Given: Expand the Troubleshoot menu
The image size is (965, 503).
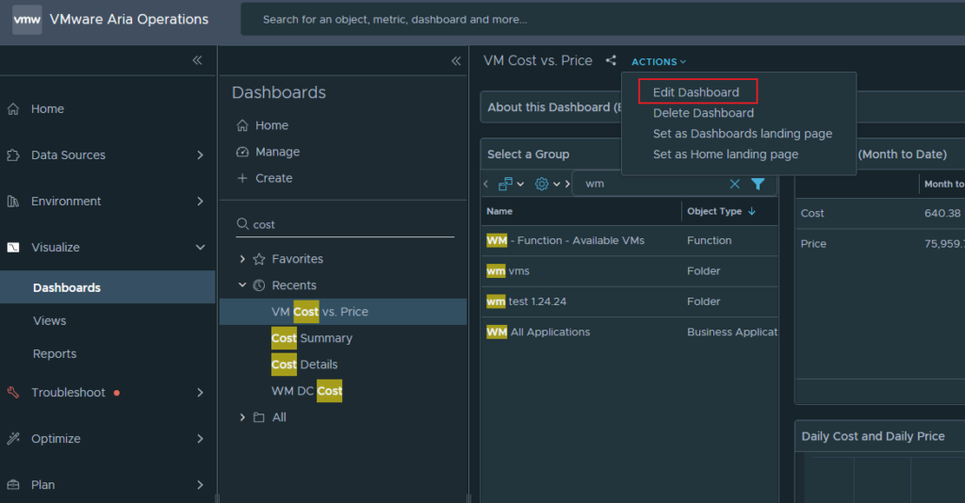Looking at the screenshot, I should pyautogui.click(x=200, y=392).
